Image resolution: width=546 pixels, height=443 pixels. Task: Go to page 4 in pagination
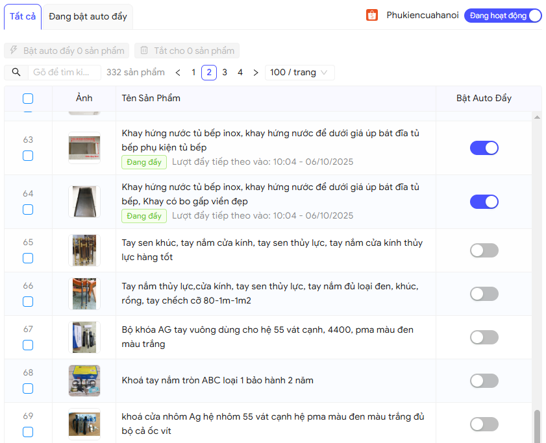240,73
